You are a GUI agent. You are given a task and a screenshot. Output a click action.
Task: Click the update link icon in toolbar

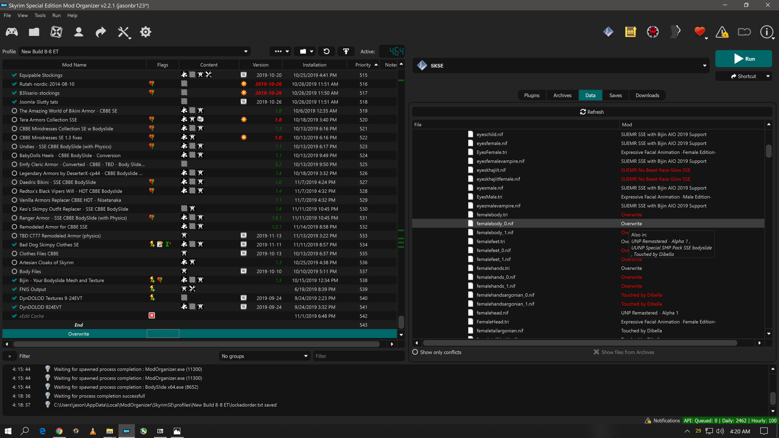tap(744, 32)
